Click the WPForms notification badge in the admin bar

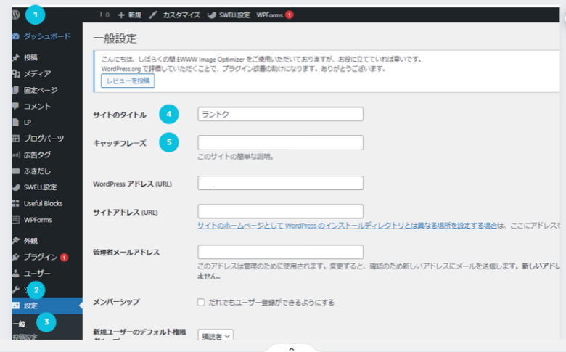pos(289,15)
